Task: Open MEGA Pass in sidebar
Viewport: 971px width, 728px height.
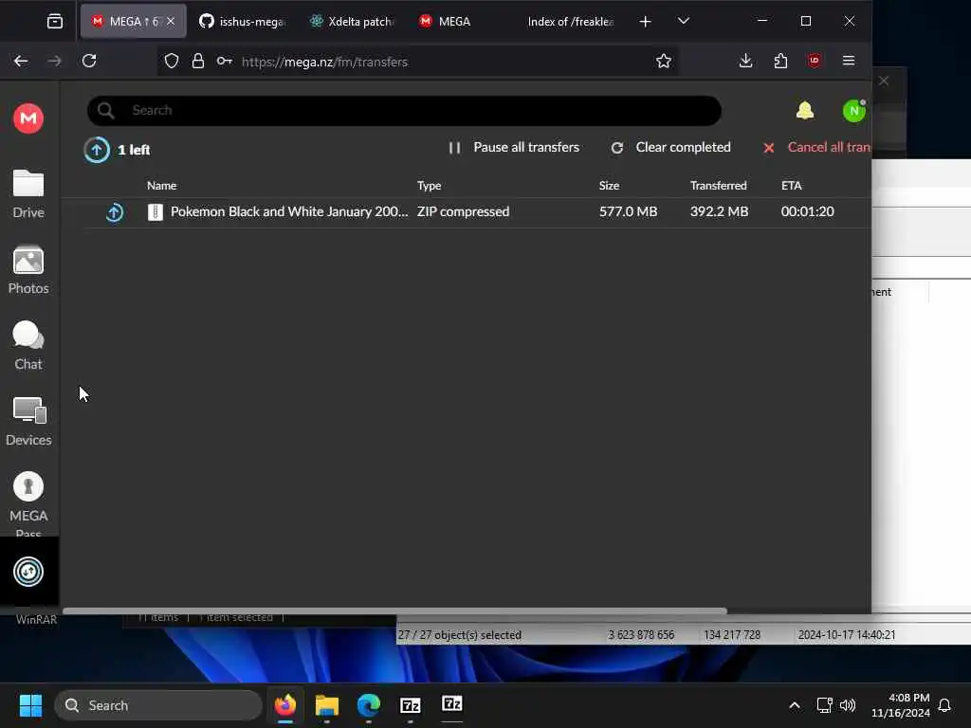Action: click(28, 502)
